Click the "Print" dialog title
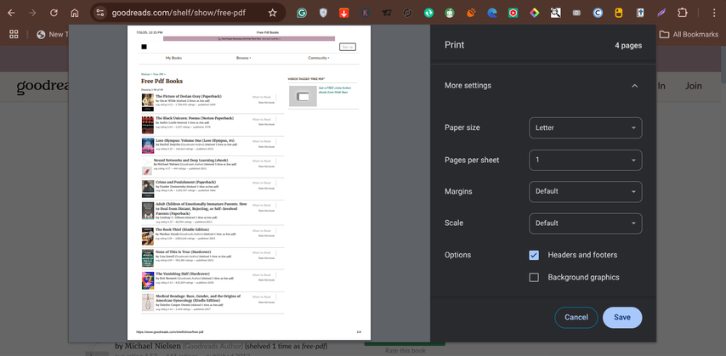The width and height of the screenshot is (726, 356). click(x=454, y=45)
